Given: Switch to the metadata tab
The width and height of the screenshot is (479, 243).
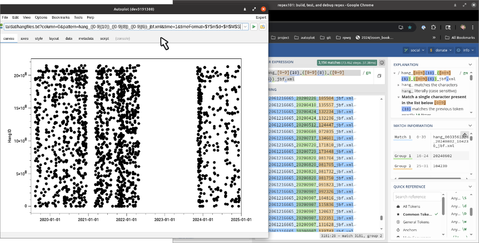Looking at the screenshot, I should 86,38.
